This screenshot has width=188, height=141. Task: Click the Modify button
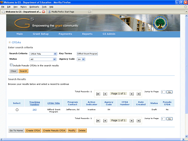[72, 130]
